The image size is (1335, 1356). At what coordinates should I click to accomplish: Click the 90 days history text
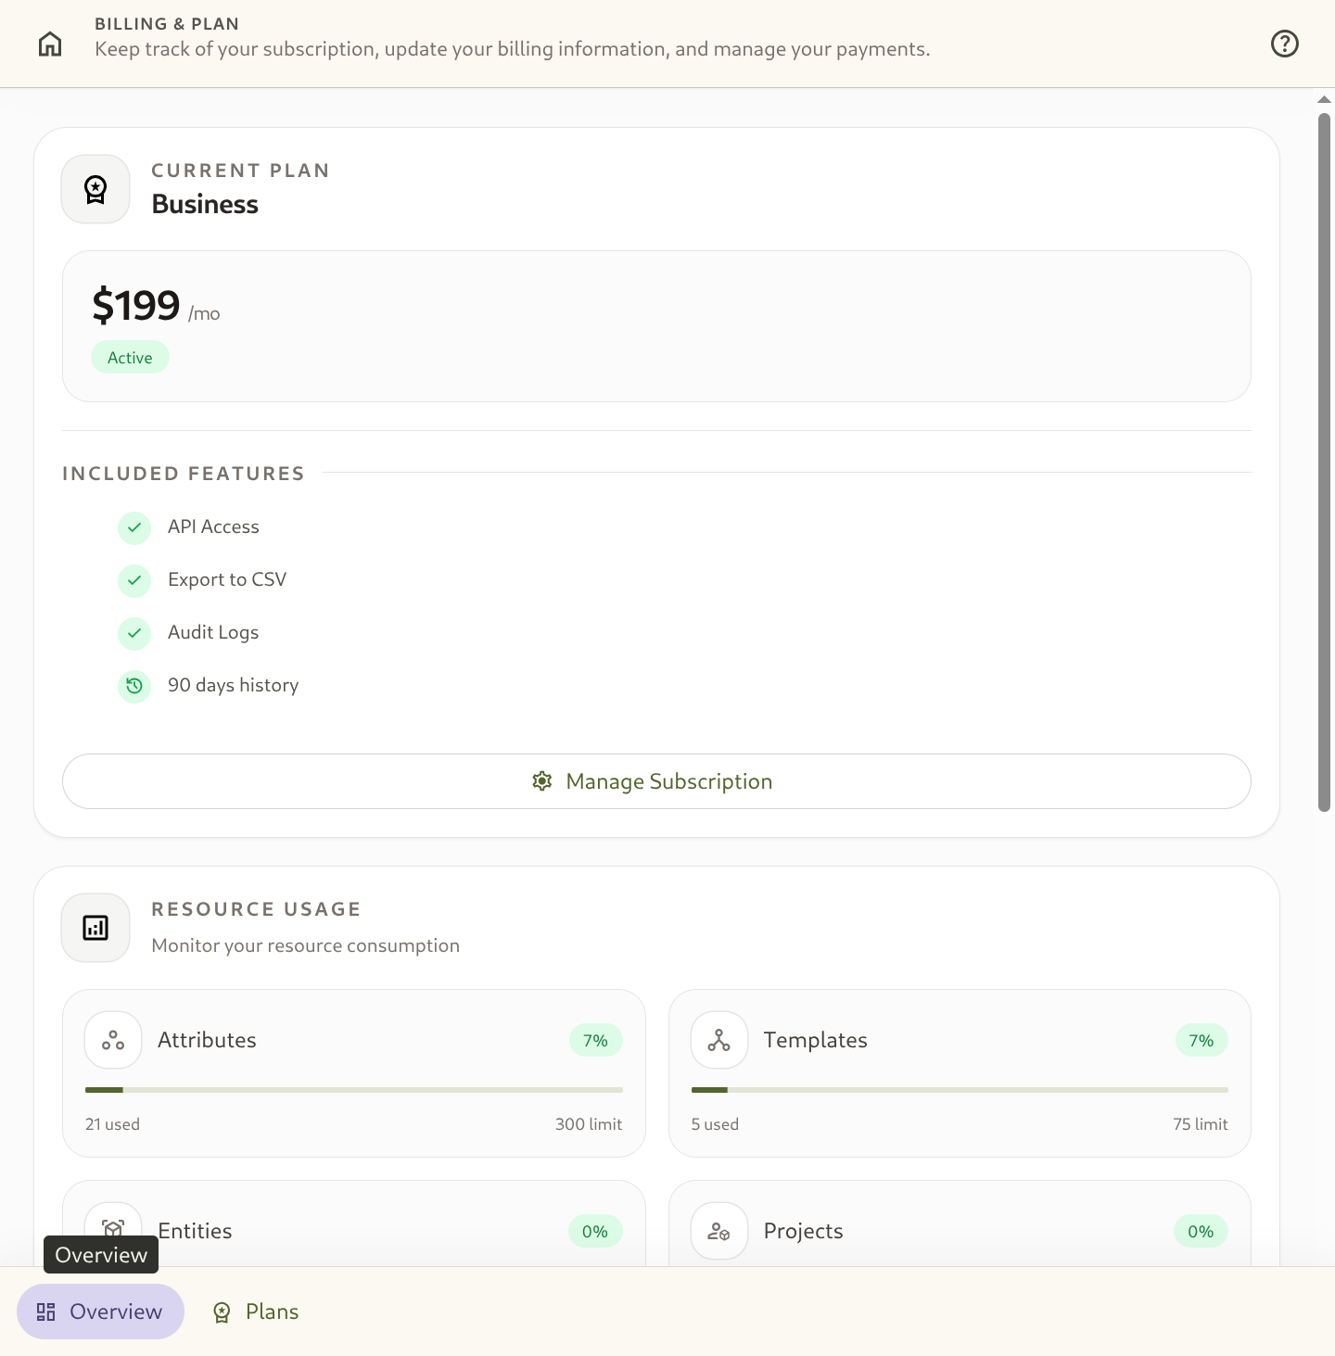coord(234,685)
